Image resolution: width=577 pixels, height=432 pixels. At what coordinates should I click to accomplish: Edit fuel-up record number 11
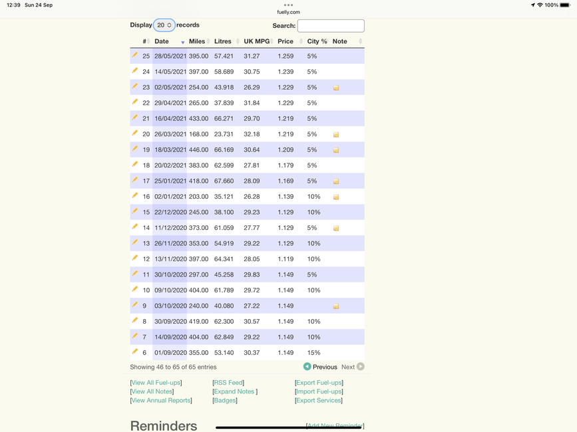[135, 274]
